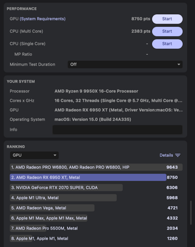Expand the ranking GPU category dropdown
The image size is (195, 247).
coord(34,155)
